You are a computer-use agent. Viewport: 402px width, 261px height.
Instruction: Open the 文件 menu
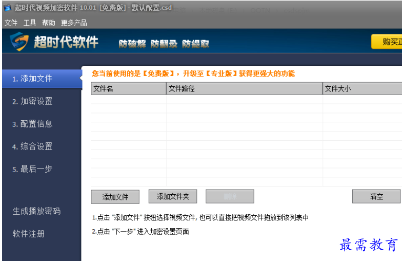(11, 23)
